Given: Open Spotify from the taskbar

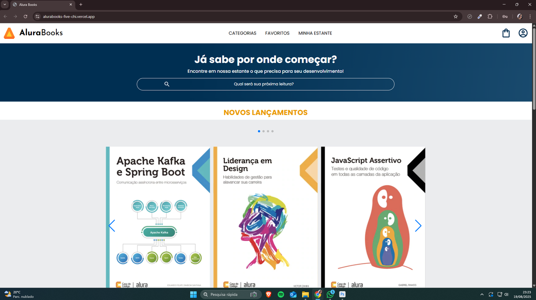Looking at the screenshot, I should pos(281,294).
